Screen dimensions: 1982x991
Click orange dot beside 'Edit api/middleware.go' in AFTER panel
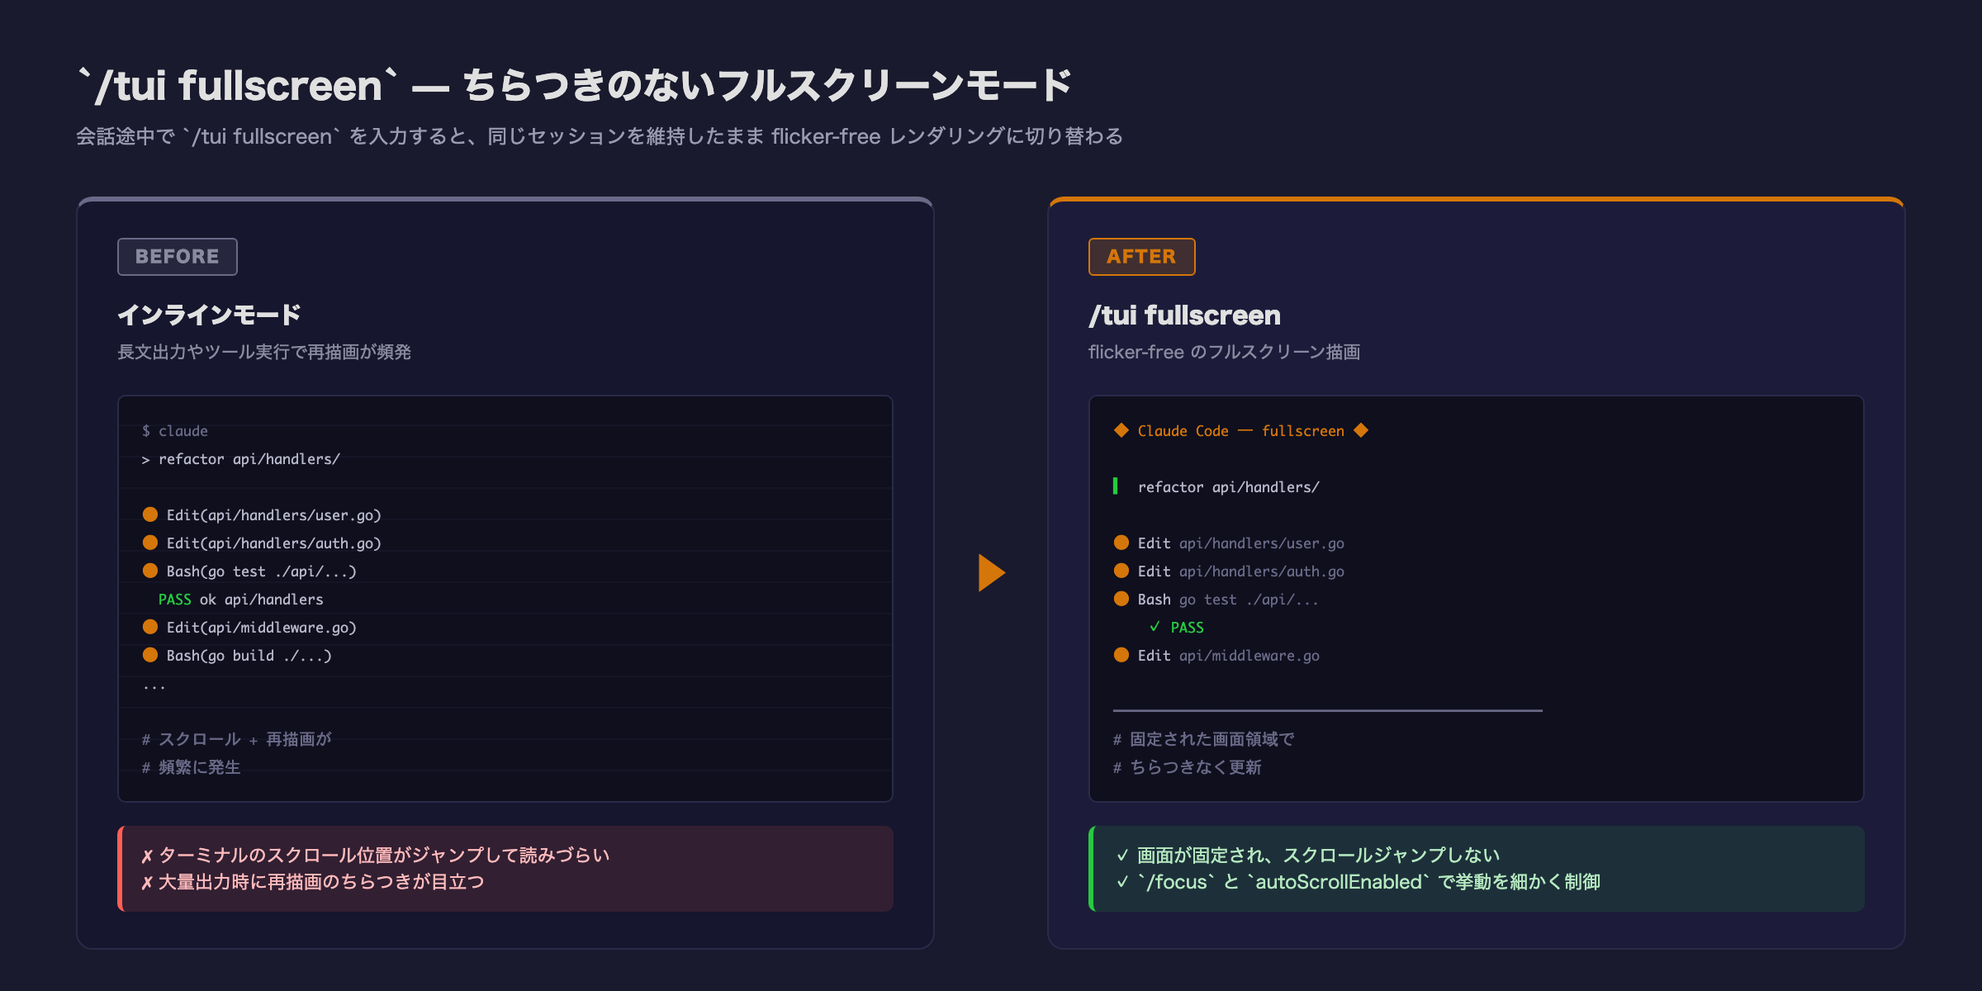click(x=1121, y=655)
